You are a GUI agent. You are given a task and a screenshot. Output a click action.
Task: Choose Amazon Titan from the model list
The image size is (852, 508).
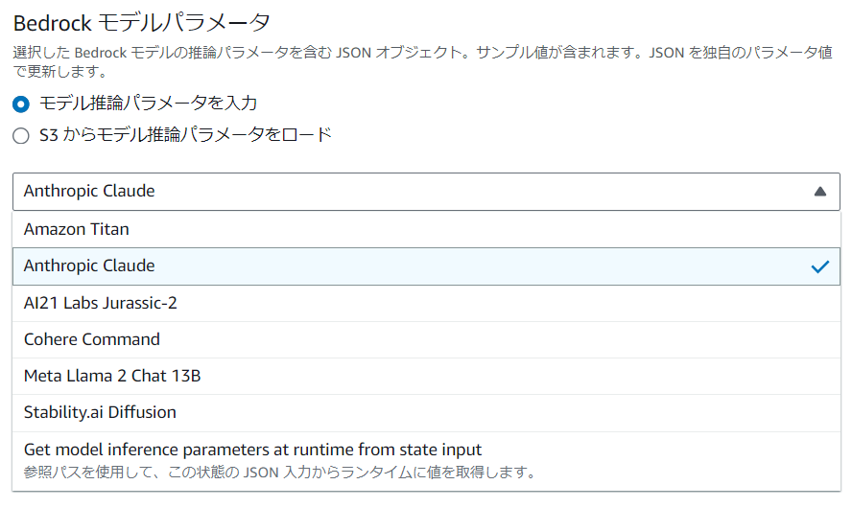point(77,230)
